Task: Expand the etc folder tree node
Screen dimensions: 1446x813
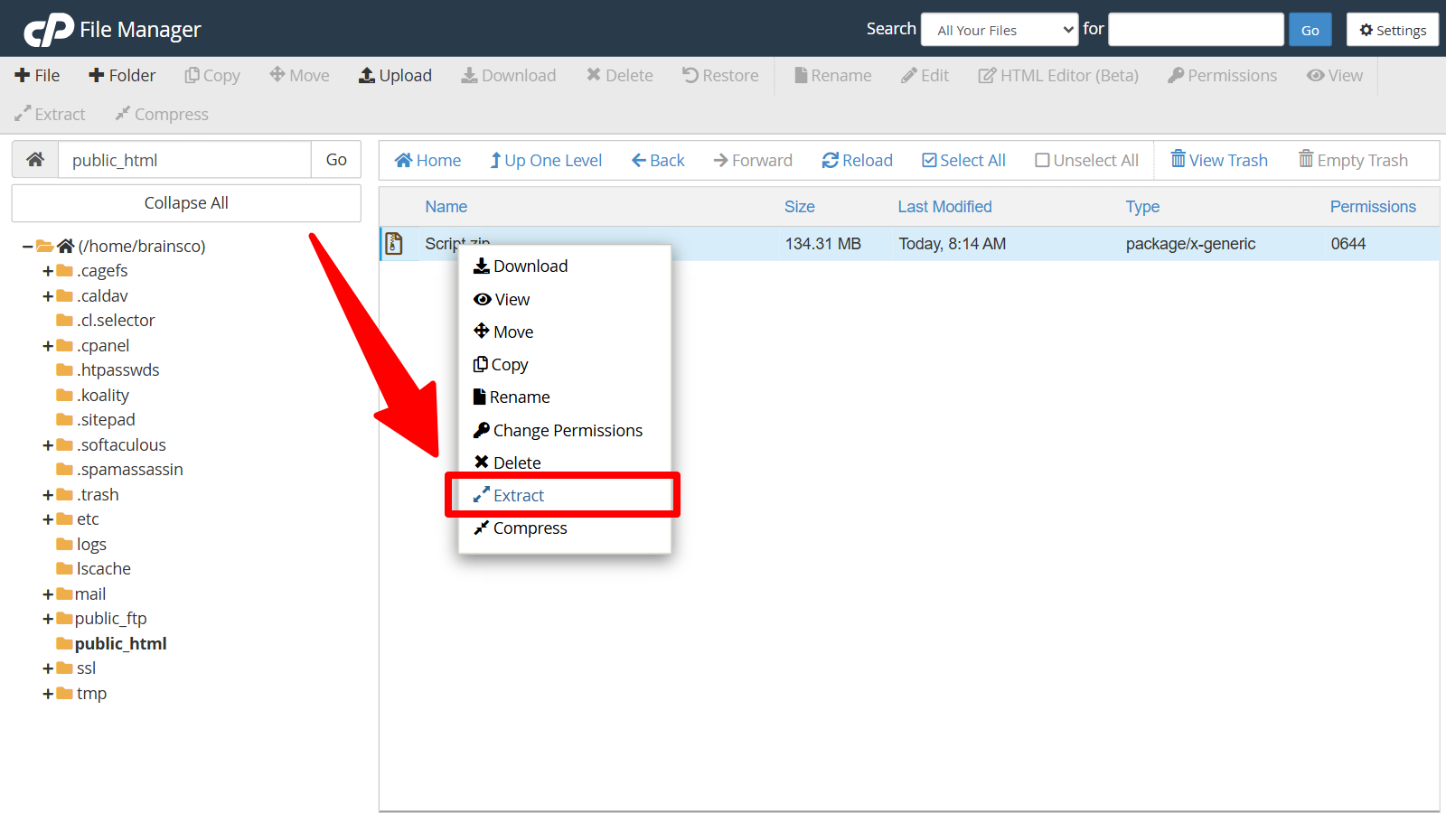Action: (48, 519)
